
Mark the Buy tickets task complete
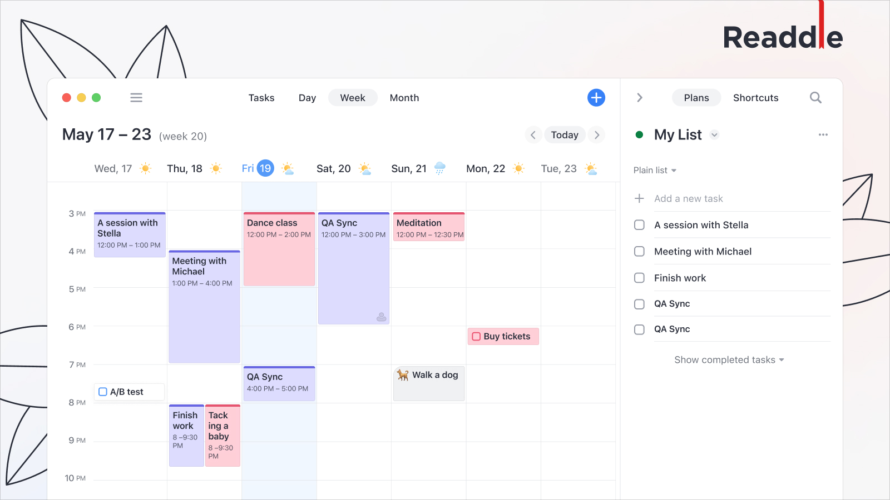coord(476,336)
